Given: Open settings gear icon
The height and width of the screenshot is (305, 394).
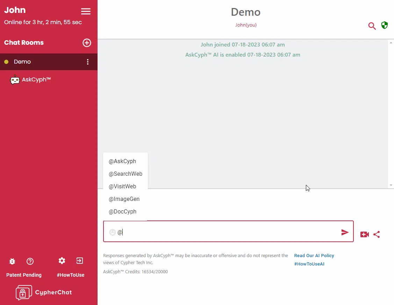Looking at the screenshot, I should (62, 261).
